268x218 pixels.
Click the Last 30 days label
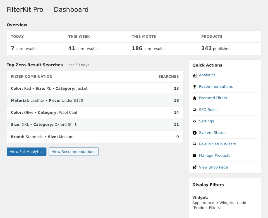pyautogui.click(x=78, y=65)
